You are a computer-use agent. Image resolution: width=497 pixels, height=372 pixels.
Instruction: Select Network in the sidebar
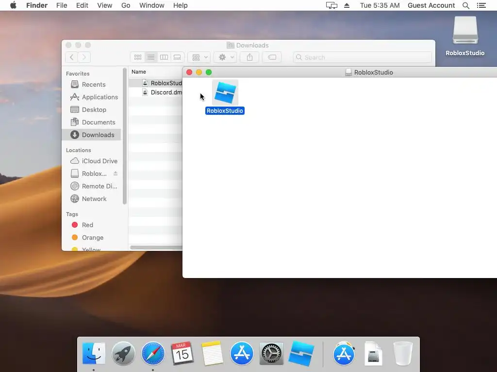[x=91, y=199]
